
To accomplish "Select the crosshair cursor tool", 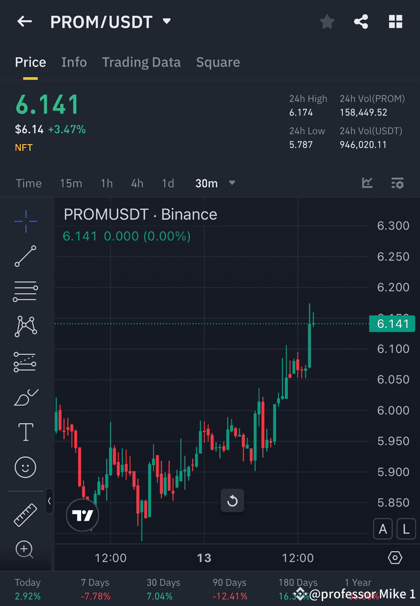I will click(25, 221).
